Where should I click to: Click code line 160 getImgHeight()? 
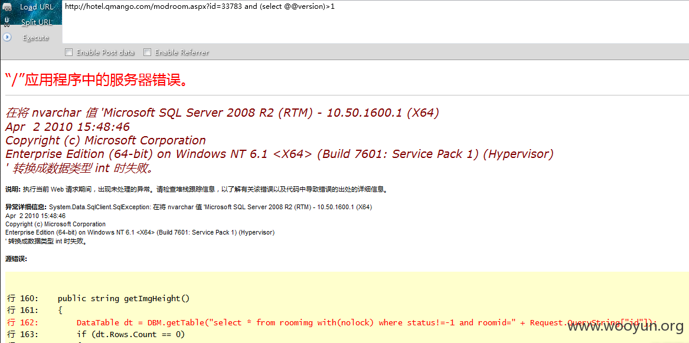[x=99, y=299]
